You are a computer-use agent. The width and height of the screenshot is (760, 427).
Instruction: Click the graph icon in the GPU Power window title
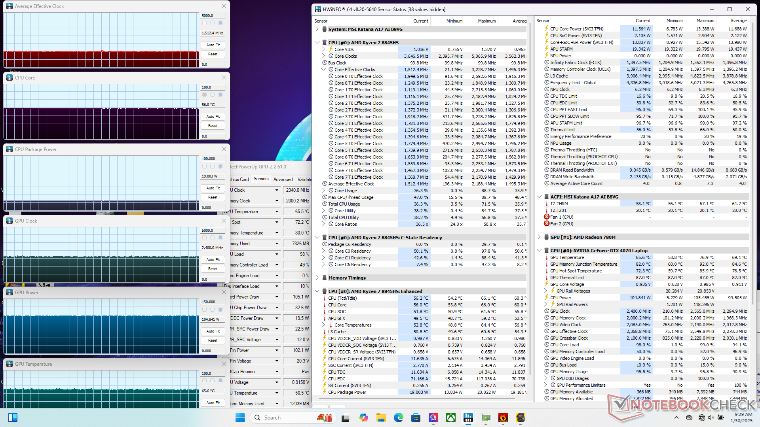click(x=9, y=293)
